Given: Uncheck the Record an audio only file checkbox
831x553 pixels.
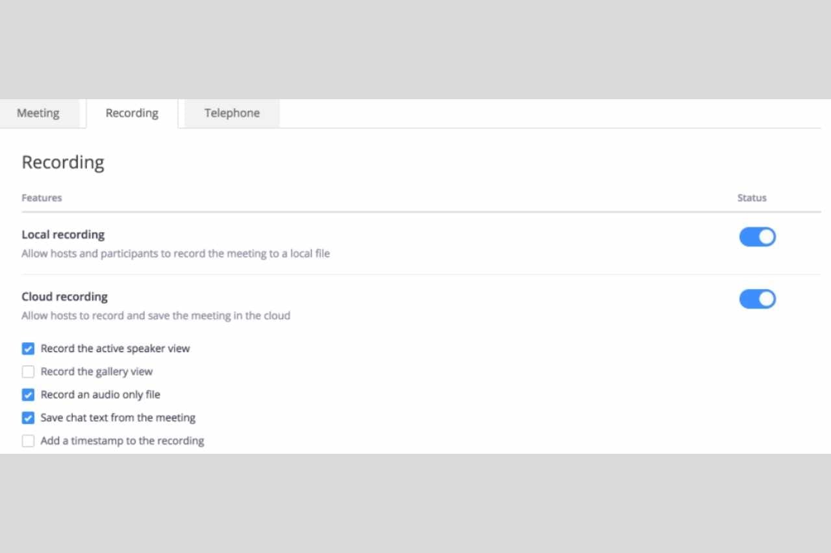Looking at the screenshot, I should 29,395.
